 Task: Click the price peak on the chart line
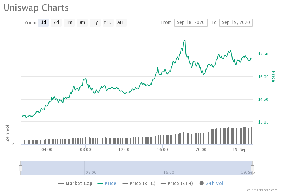185,41
